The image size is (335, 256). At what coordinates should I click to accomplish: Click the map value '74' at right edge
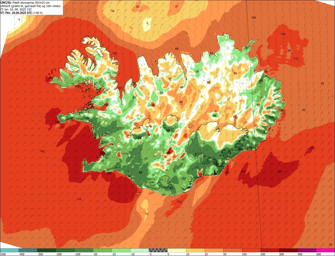322,84
